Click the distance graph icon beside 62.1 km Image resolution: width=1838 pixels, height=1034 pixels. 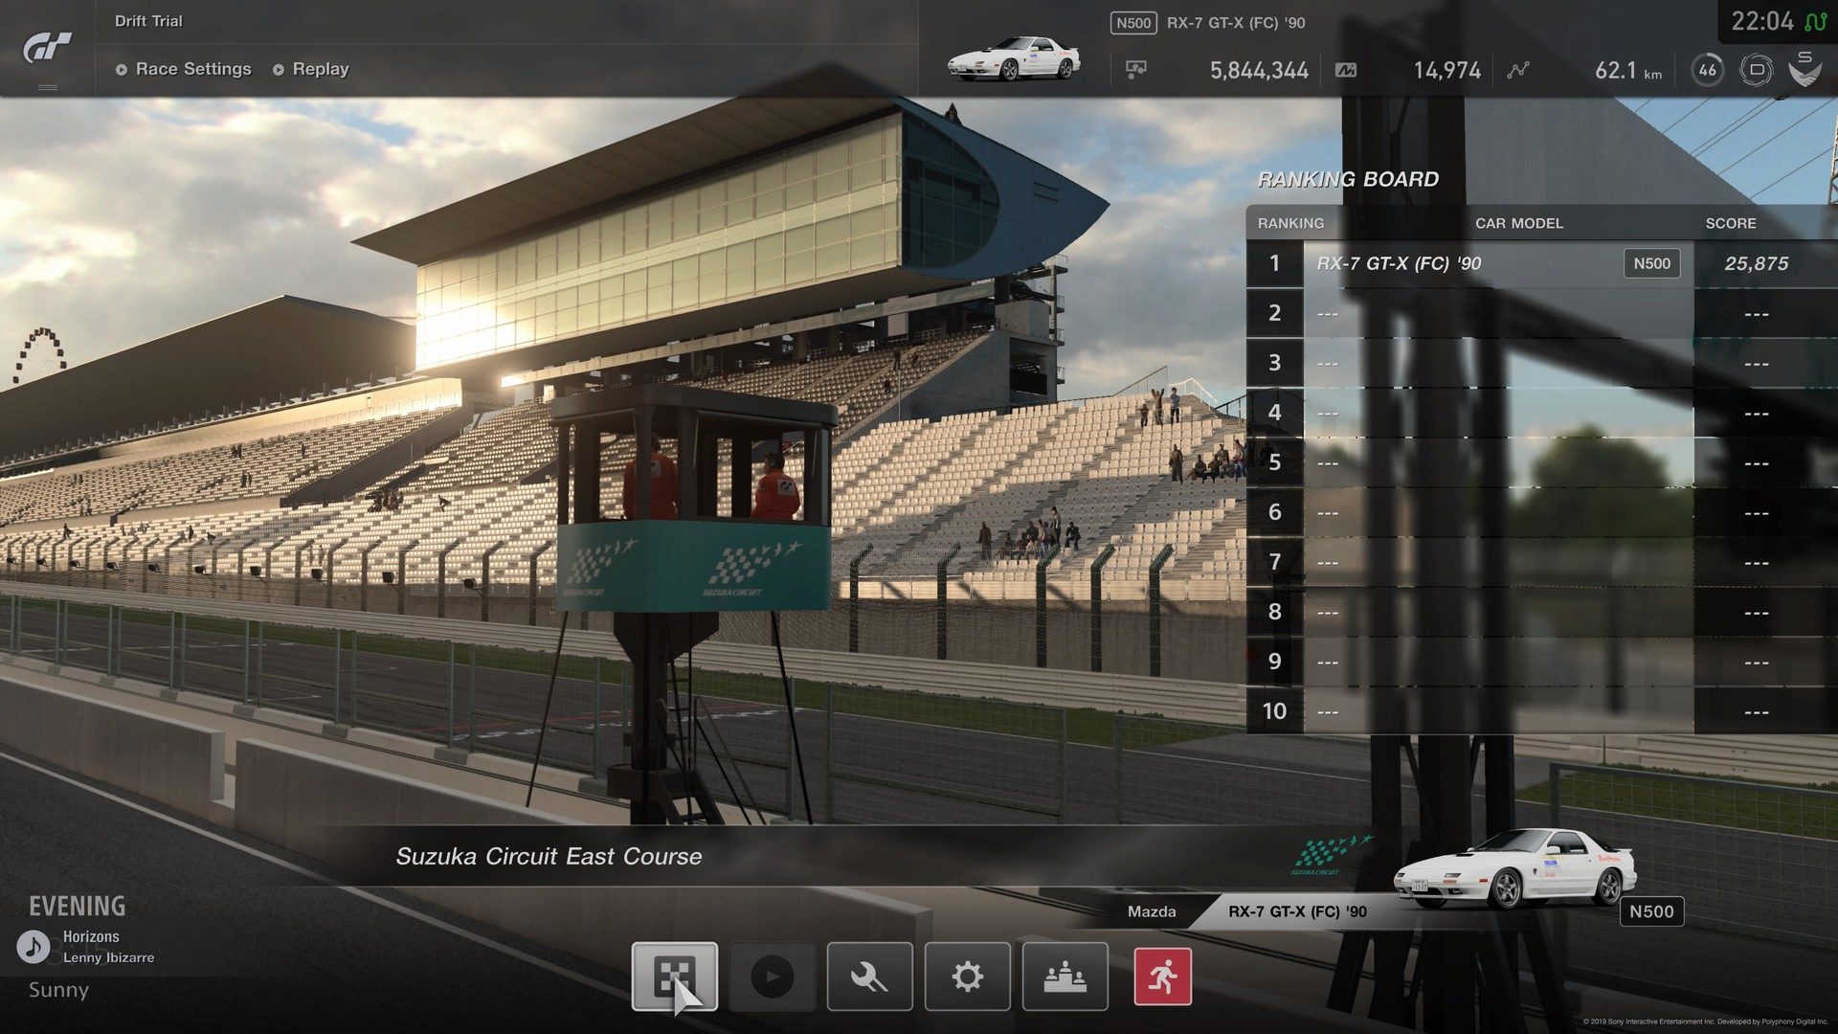[x=1517, y=70]
